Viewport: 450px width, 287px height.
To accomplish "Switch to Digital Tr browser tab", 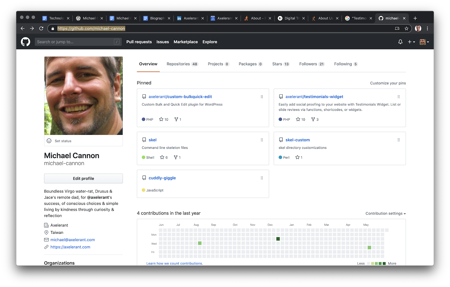I will (x=292, y=18).
